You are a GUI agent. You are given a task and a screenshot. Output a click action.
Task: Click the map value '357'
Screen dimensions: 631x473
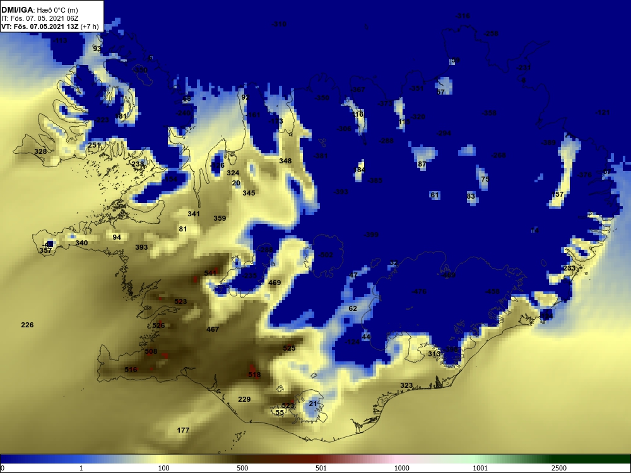45,250
